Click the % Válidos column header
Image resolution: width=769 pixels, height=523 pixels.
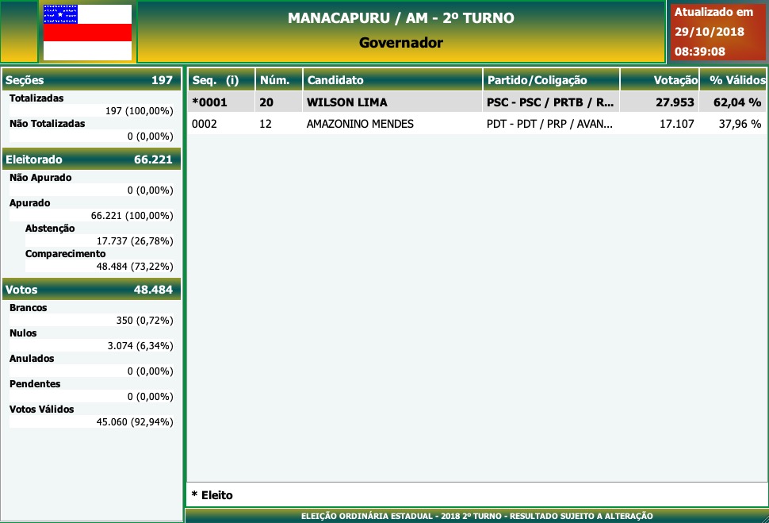734,79
